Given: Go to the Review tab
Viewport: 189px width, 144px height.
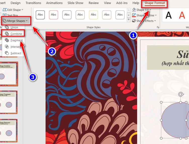Looking at the screenshot, I should (x=94, y=3).
